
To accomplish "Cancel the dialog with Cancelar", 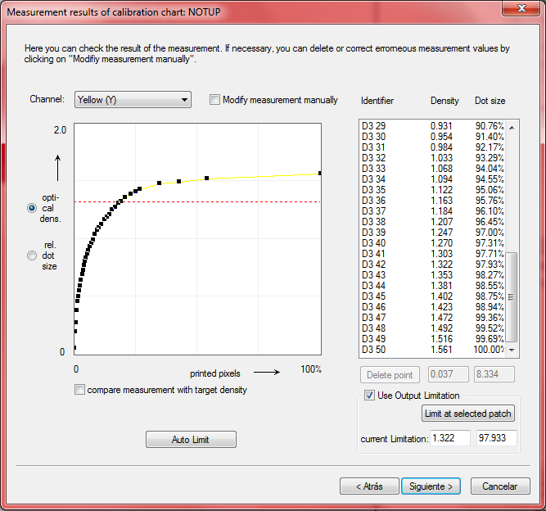I will [499, 486].
